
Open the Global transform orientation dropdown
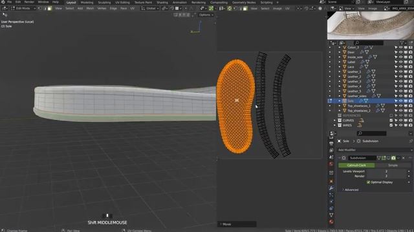click(x=149, y=8)
